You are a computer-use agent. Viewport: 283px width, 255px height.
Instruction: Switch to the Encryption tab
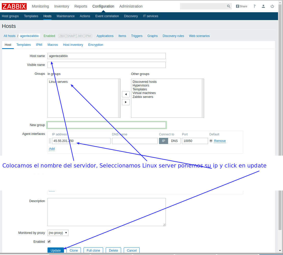coord(96,45)
